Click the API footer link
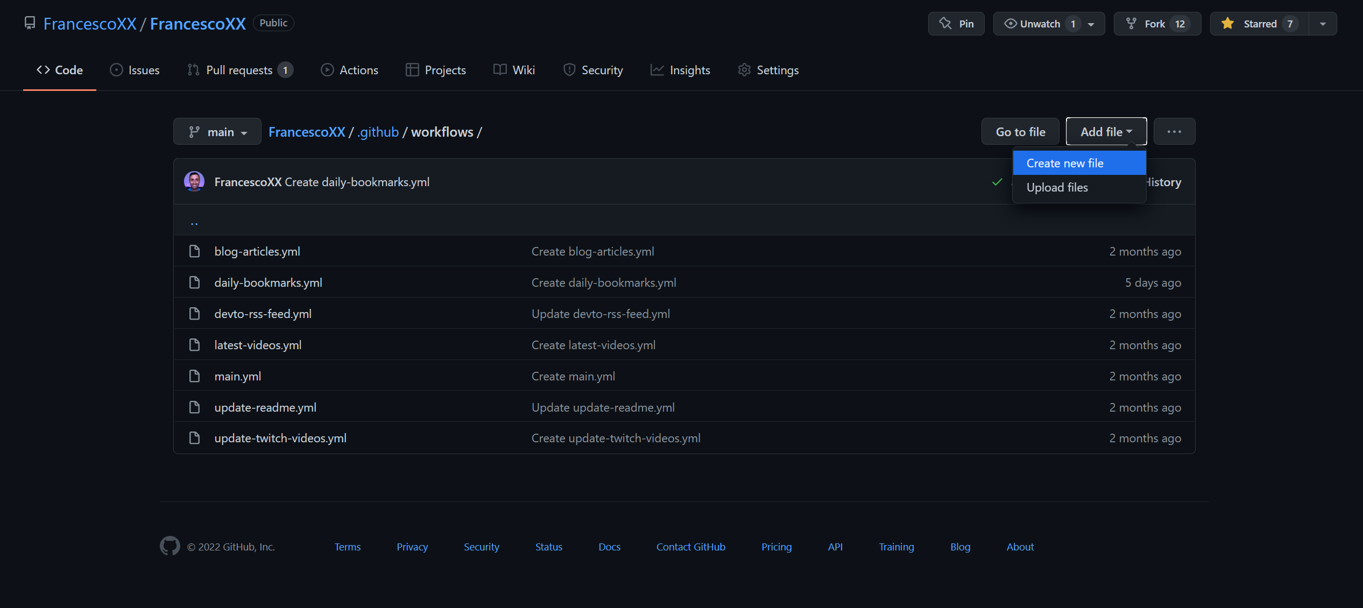The image size is (1363, 608). coord(835,547)
